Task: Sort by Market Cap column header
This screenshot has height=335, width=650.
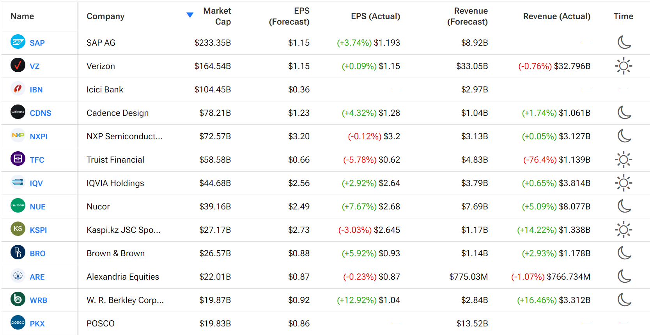Action: click(217, 16)
